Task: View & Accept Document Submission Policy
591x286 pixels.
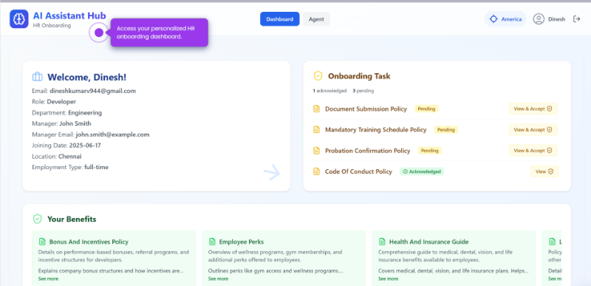Action: [533, 109]
